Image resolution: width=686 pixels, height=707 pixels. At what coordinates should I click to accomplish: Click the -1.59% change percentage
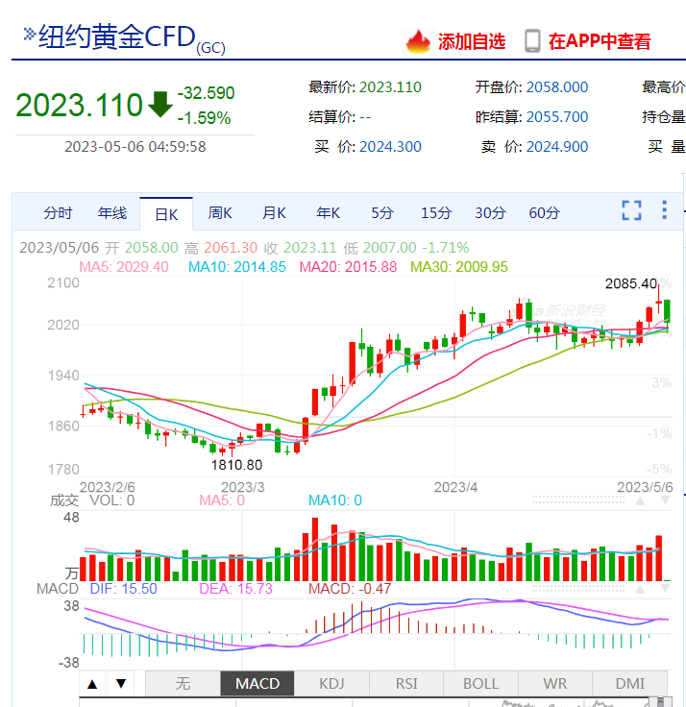(x=204, y=118)
